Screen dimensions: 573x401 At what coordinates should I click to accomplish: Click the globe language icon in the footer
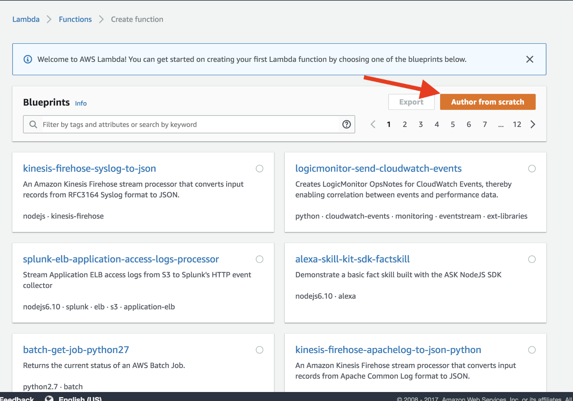coord(49,398)
